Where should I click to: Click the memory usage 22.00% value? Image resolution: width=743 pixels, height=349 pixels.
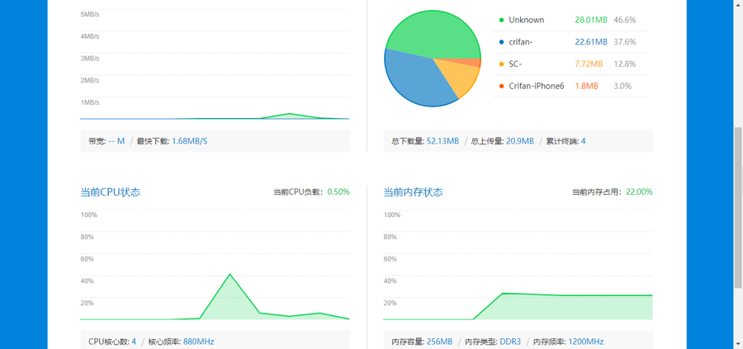tap(639, 191)
